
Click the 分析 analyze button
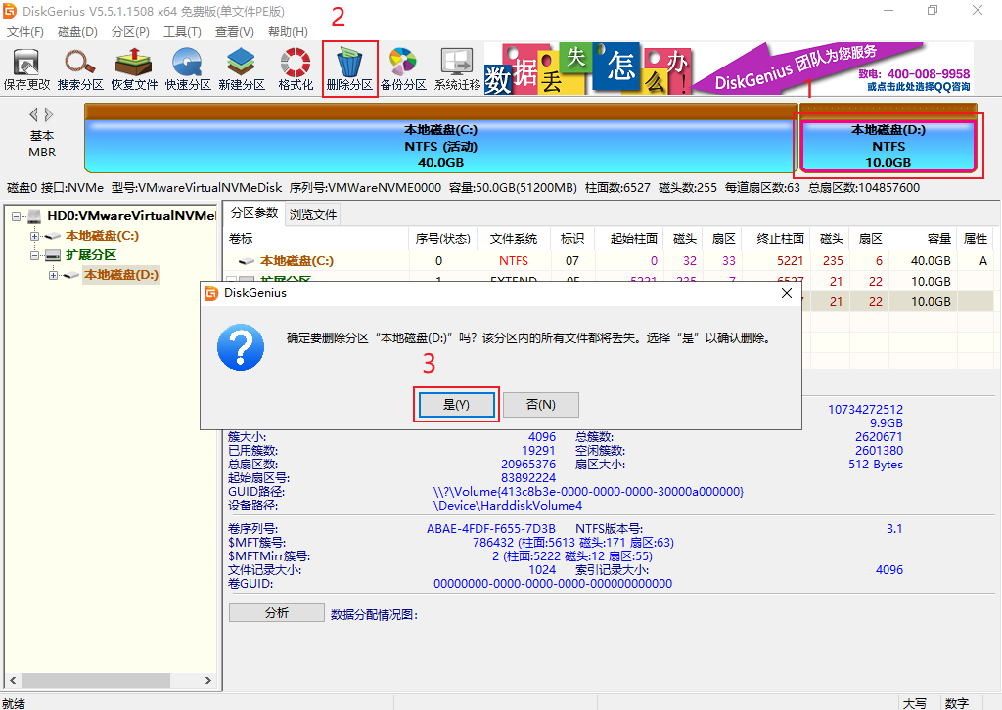point(277,613)
